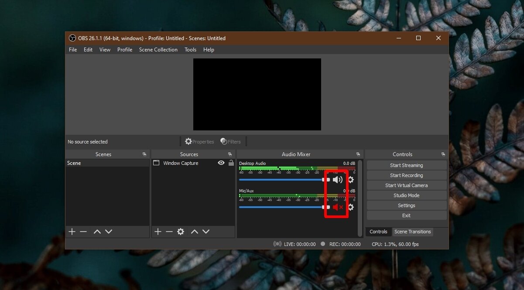Viewport: 524px width, 290px height.
Task: Open Mic/Aux settings gear
Action: click(351, 207)
